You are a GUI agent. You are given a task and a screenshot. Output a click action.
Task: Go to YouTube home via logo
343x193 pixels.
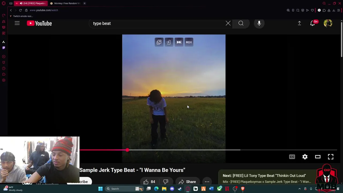coord(39,23)
